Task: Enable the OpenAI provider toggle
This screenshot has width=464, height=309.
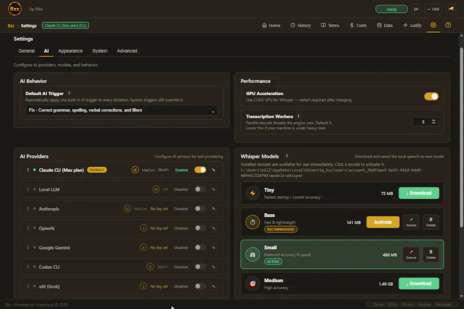Action: [x=200, y=228]
